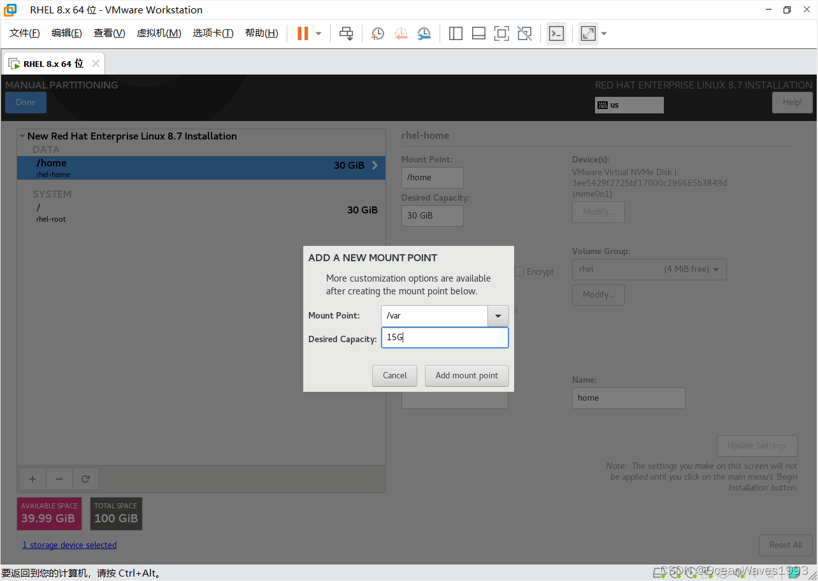818x581 pixels.
Task: Toggle the Encrypt checkbox
Action: click(519, 271)
